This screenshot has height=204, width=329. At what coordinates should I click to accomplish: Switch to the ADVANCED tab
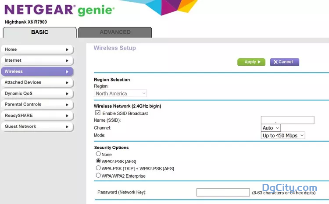pos(115,32)
